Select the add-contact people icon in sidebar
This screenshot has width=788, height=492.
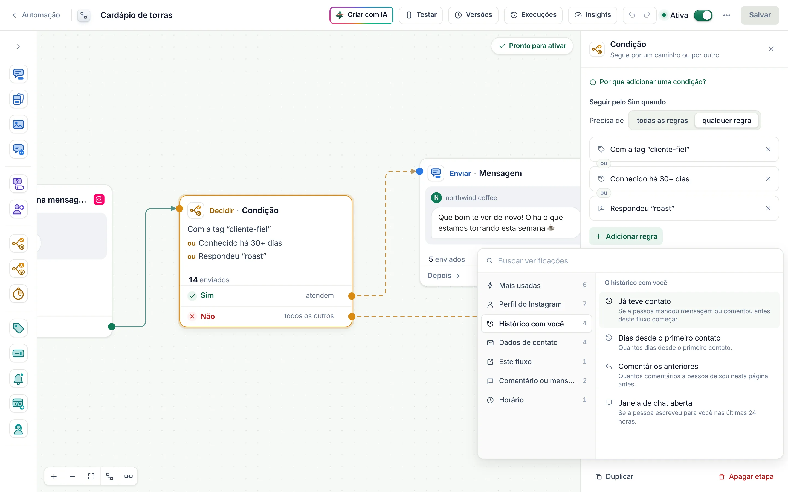18,209
